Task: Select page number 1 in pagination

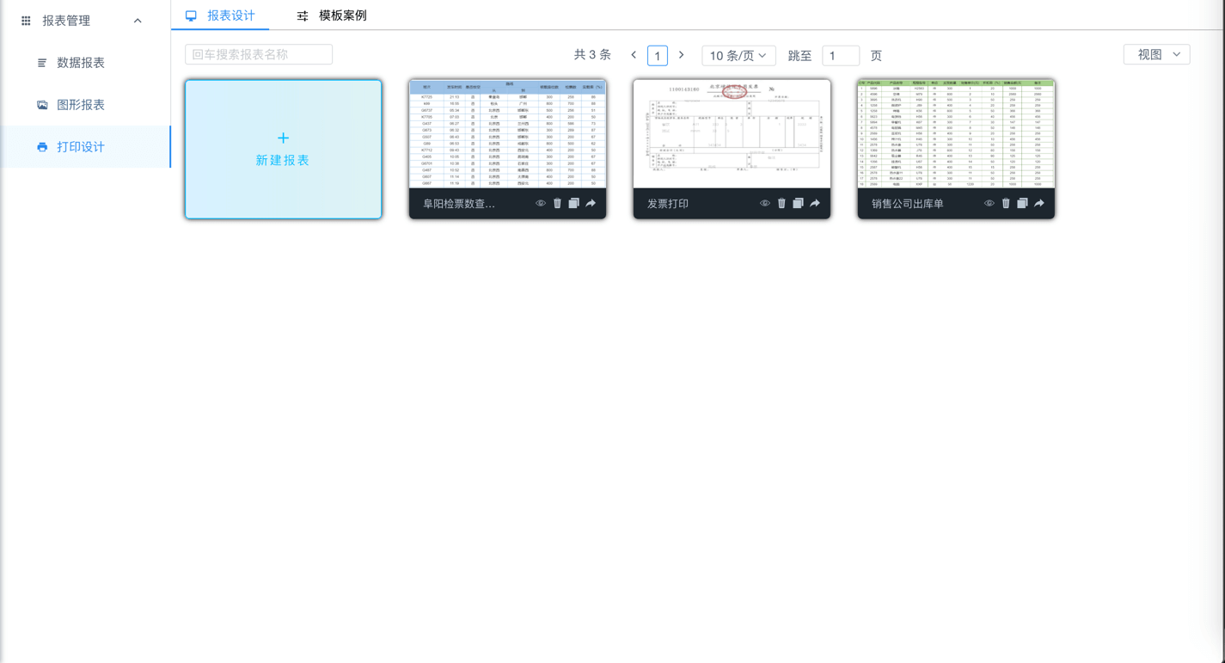Action: click(657, 56)
